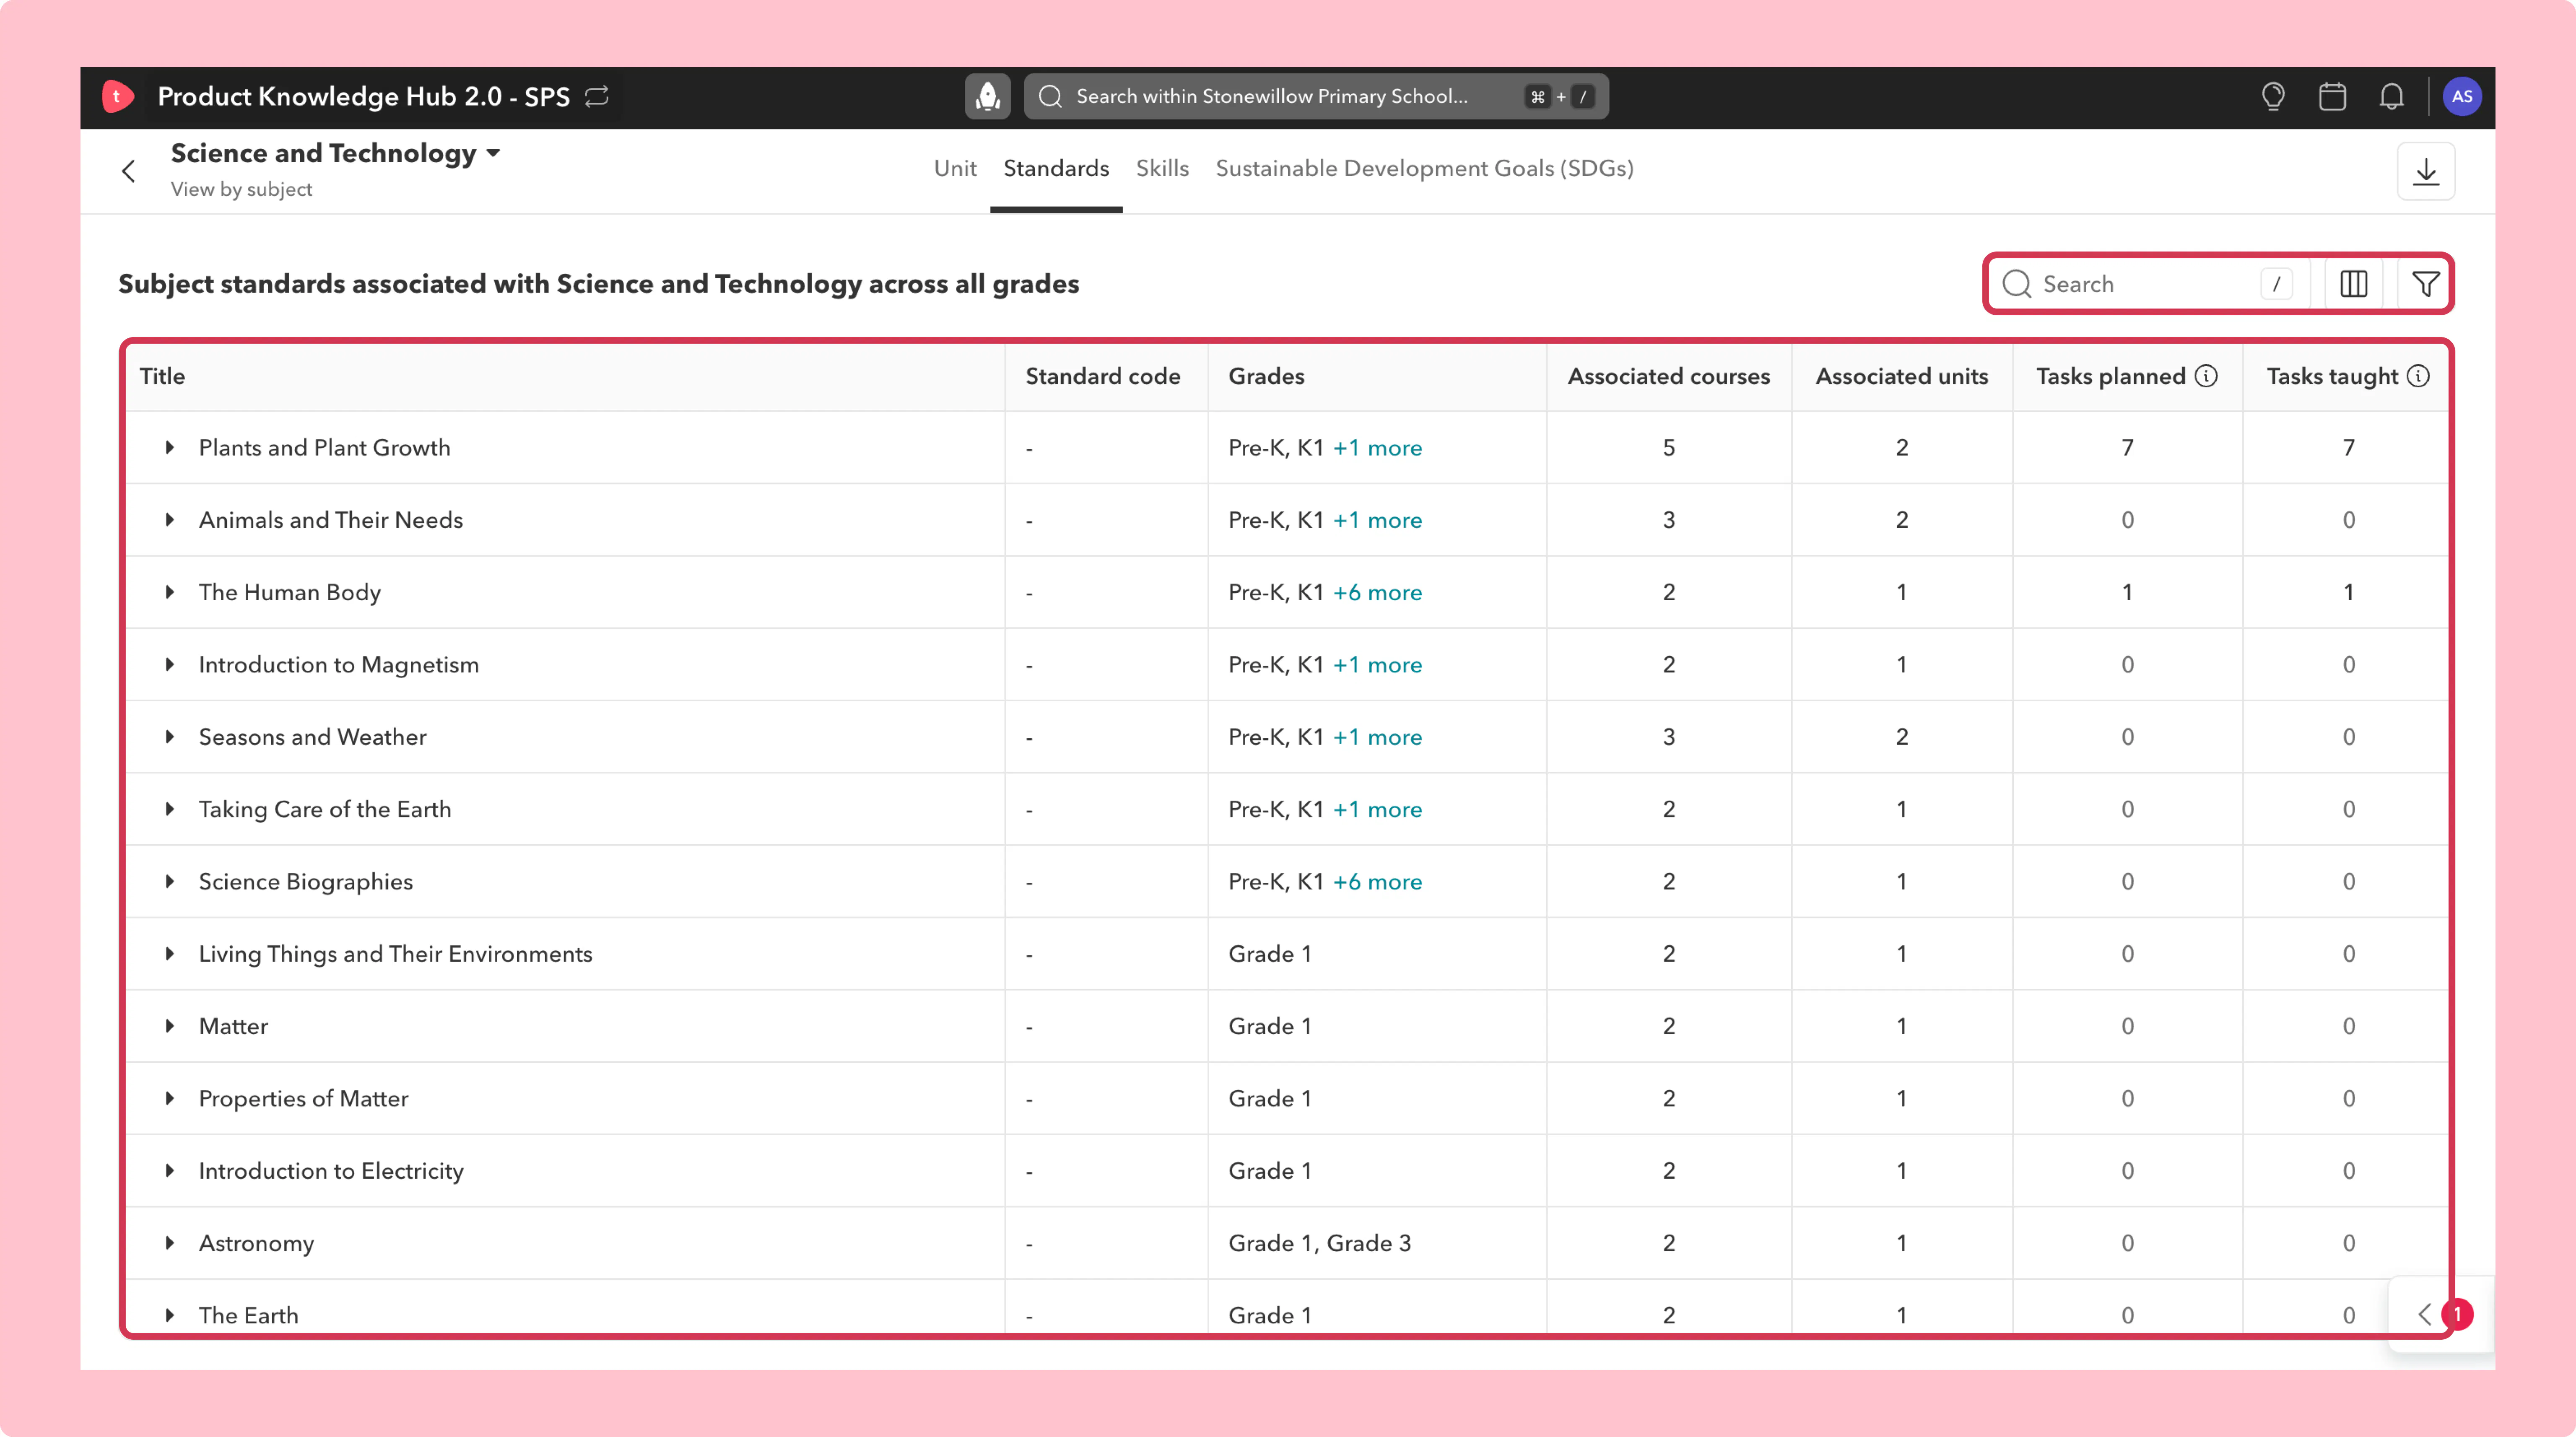Expand the Seasons and Weather row
Screen dimensions: 2576x1437
pos(170,737)
